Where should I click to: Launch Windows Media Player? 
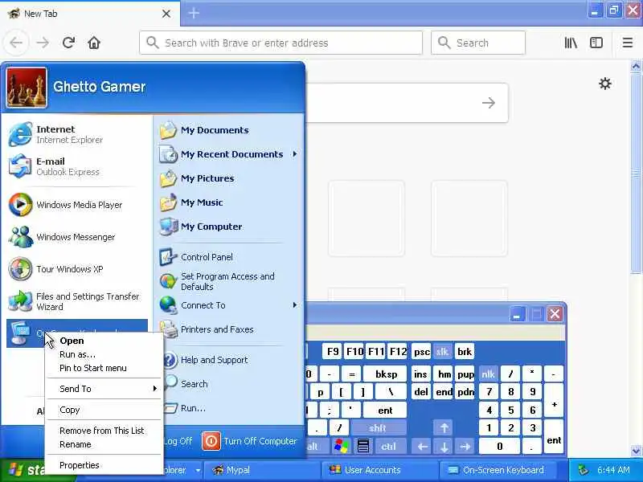pos(76,205)
